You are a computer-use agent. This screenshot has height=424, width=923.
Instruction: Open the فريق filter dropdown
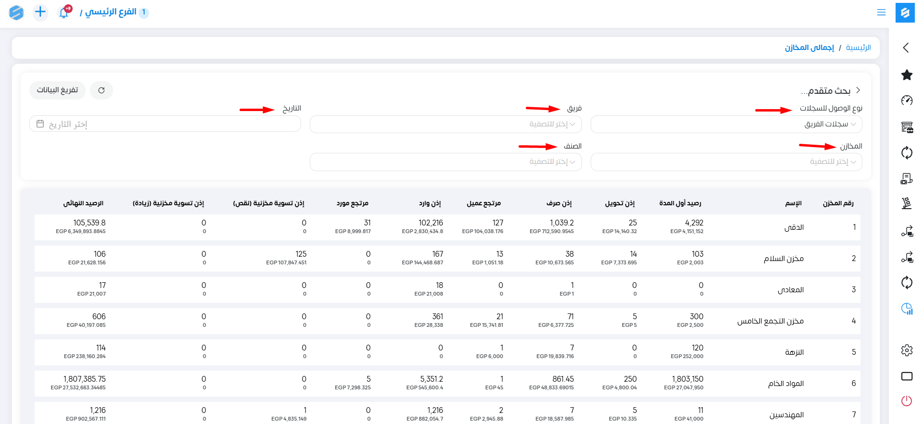click(445, 125)
